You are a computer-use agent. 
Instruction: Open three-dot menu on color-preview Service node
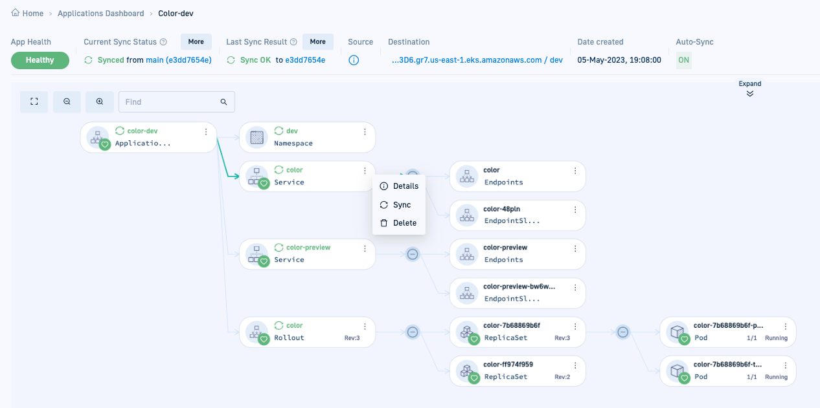point(365,248)
